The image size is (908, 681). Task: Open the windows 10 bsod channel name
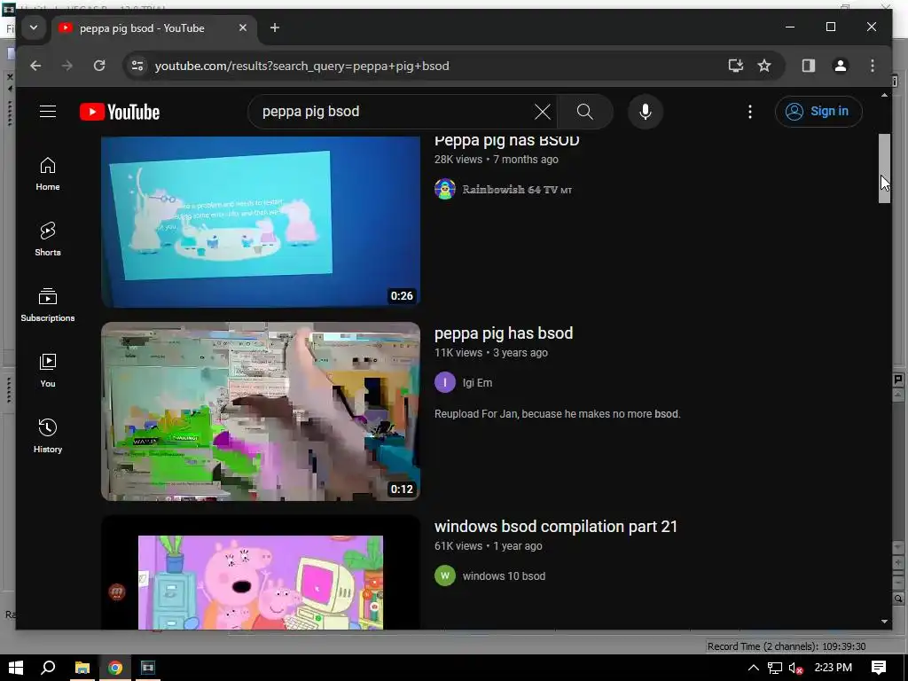[504, 576]
